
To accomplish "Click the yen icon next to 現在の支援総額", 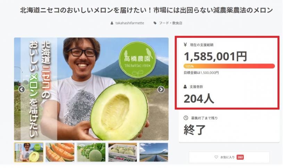I will pyautogui.click(x=185, y=45).
